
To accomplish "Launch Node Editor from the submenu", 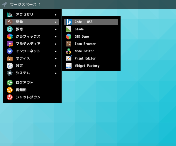I will [x=91, y=51].
